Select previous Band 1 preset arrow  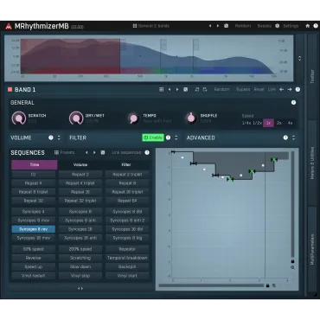(x=170, y=90)
